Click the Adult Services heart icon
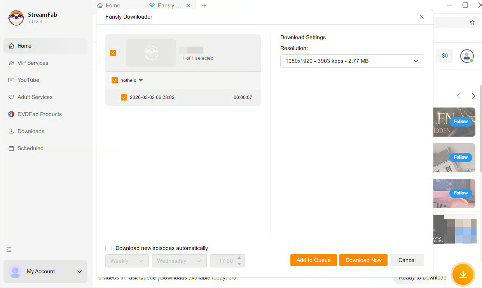The height and width of the screenshot is (288, 482). pos(11,97)
